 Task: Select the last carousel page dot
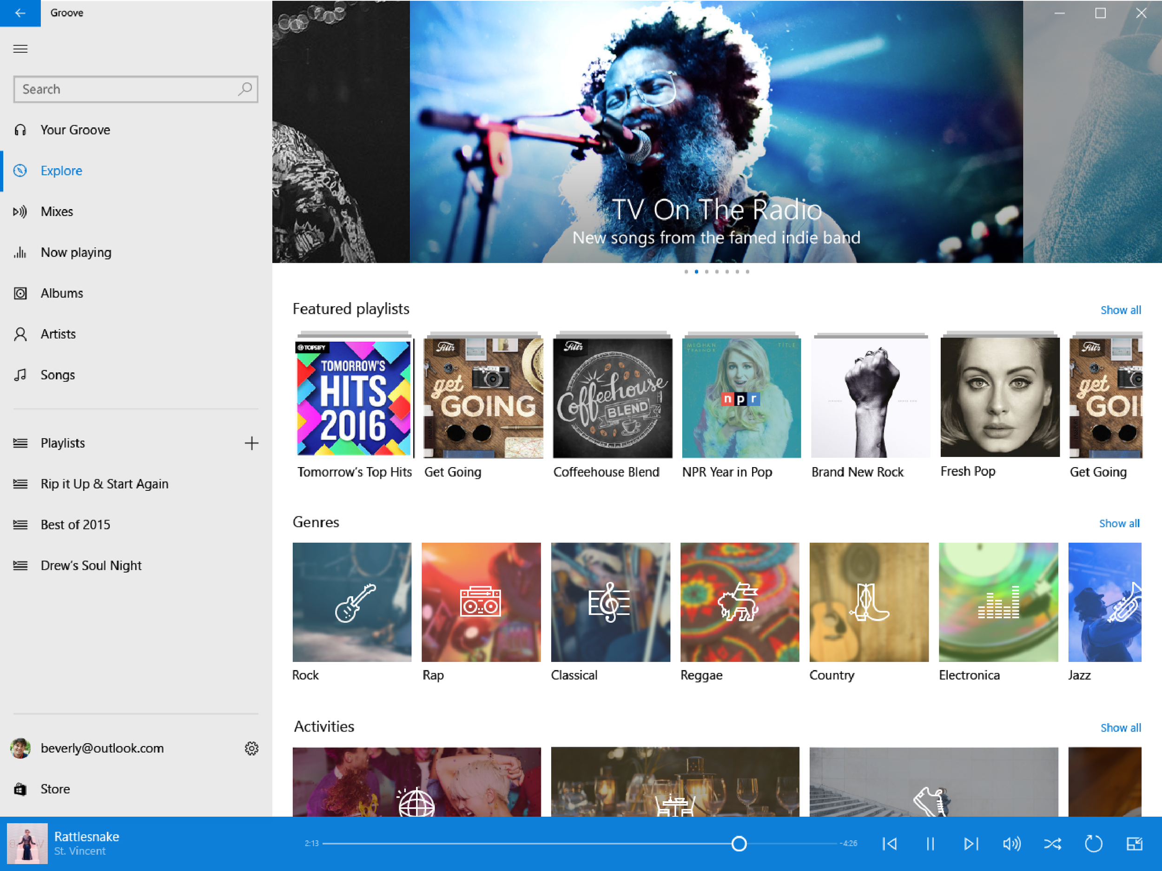pos(747,271)
